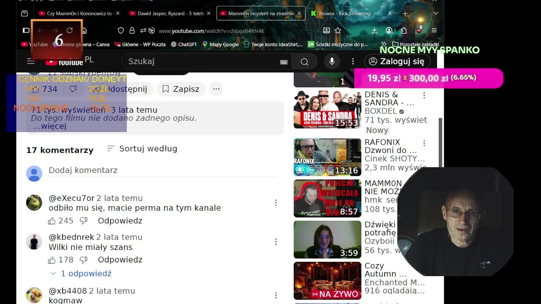This screenshot has height=304, width=541.
Task: Open the on-screen keyboard in search box
Action: [284, 62]
